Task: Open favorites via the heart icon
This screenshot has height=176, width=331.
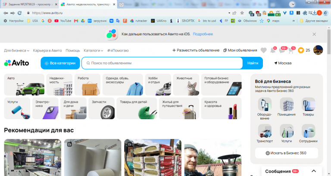Action: (263, 50)
